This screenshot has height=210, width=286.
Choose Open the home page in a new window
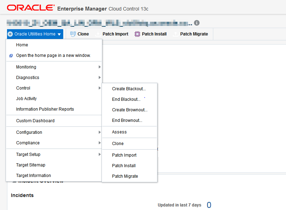(x=54, y=55)
